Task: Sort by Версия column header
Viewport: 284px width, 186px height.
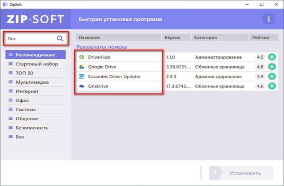Action: (176, 37)
